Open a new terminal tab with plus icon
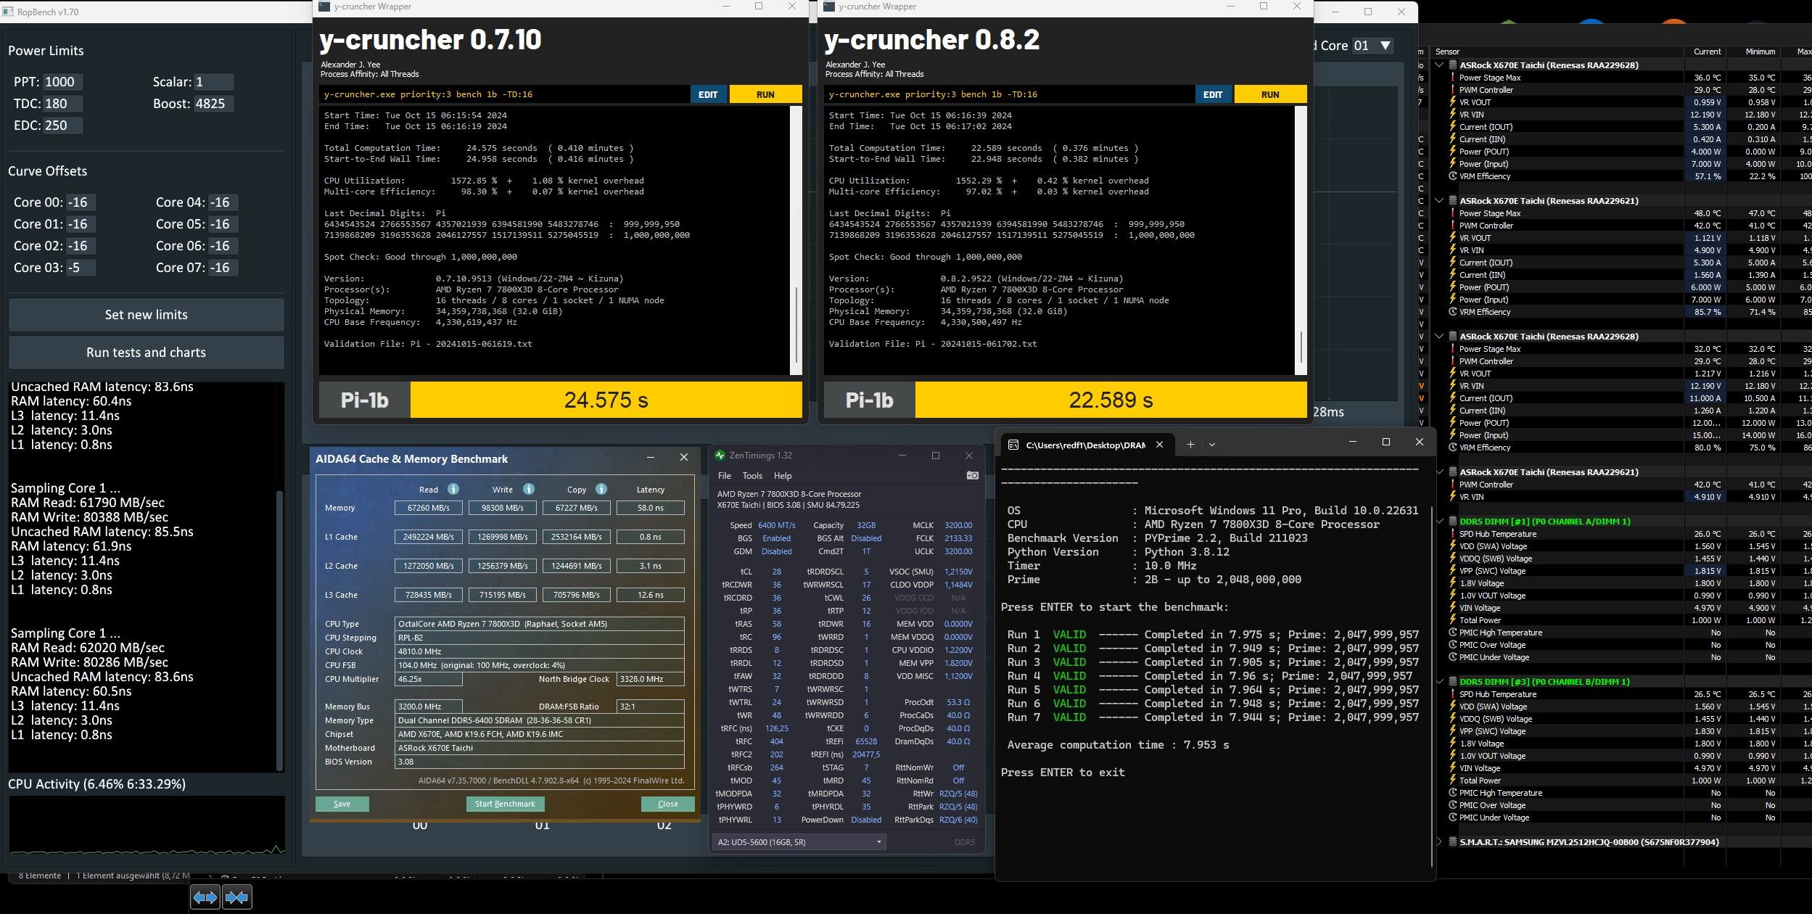 (x=1190, y=444)
